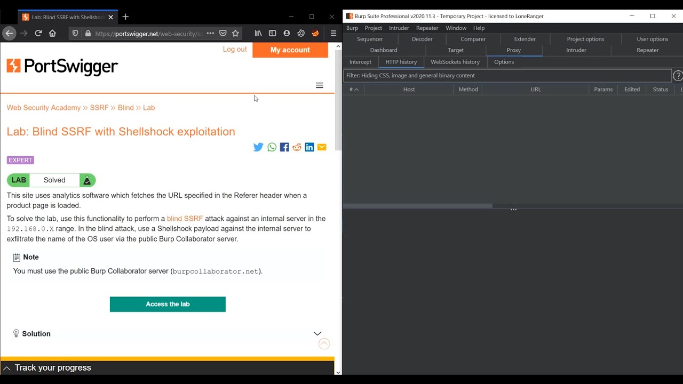Open Intruder menu in menu bar

pos(399,28)
